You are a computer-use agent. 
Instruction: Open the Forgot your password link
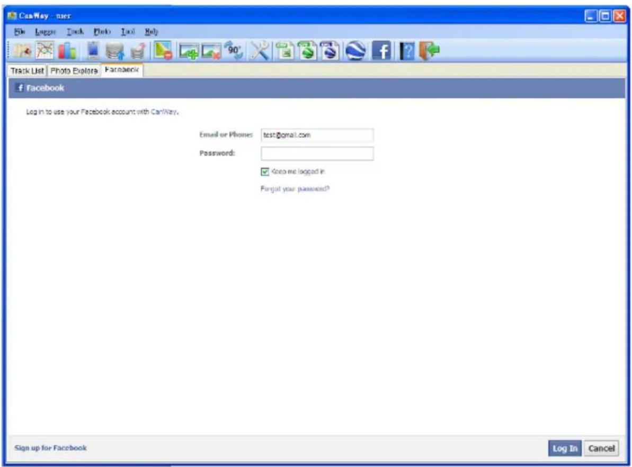coord(295,188)
